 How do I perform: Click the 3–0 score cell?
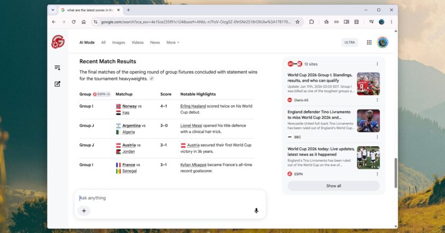tap(164, 126)
